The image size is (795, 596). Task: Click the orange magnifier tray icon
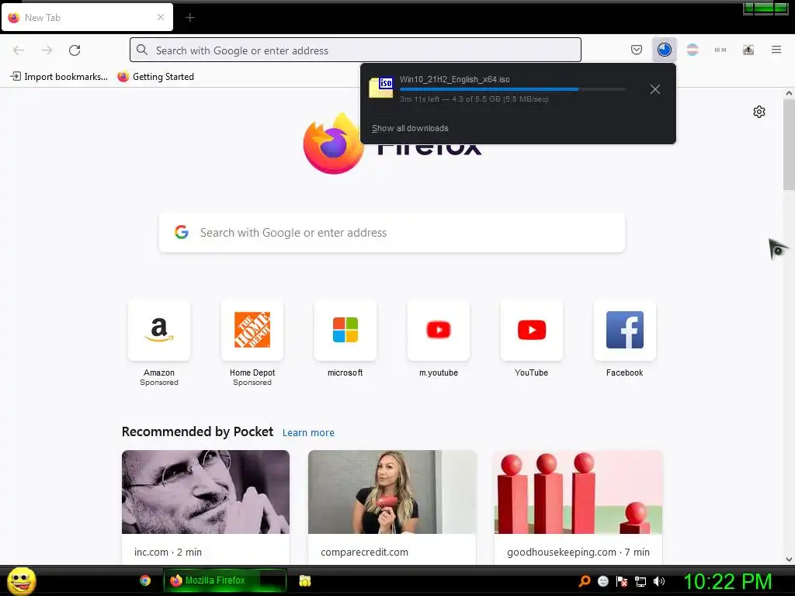point(585,581)
